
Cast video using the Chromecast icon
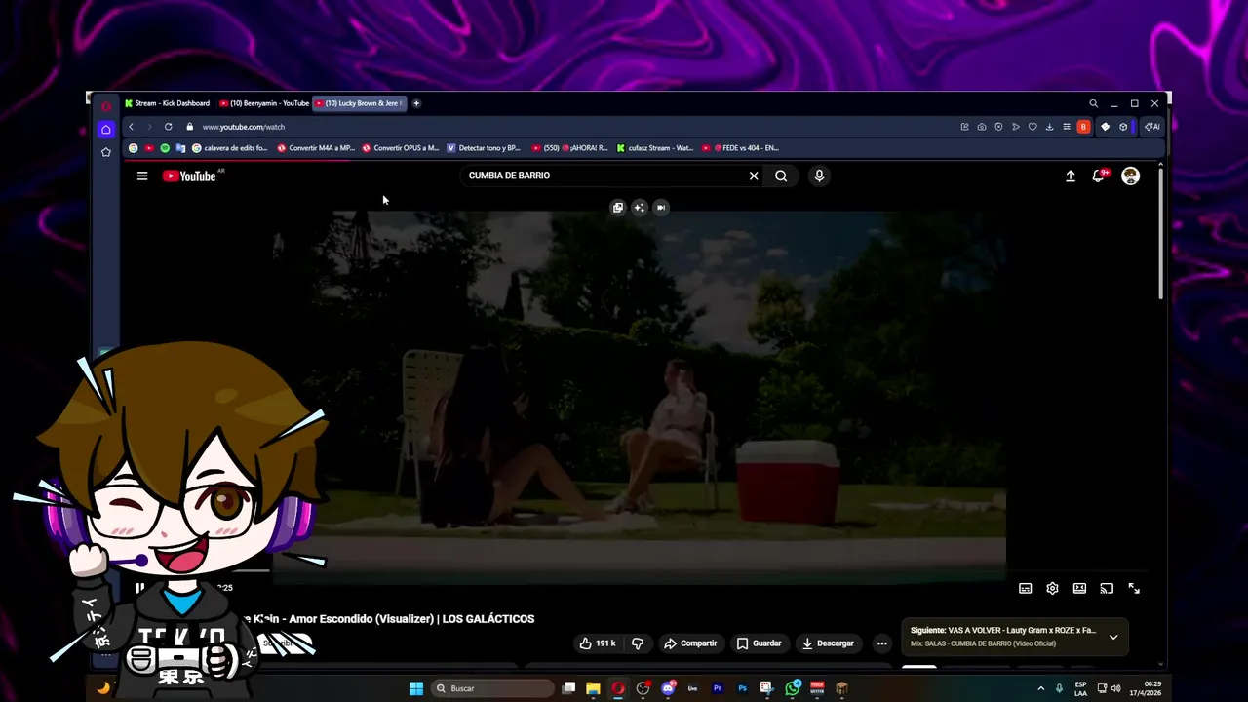point(1107,588)
